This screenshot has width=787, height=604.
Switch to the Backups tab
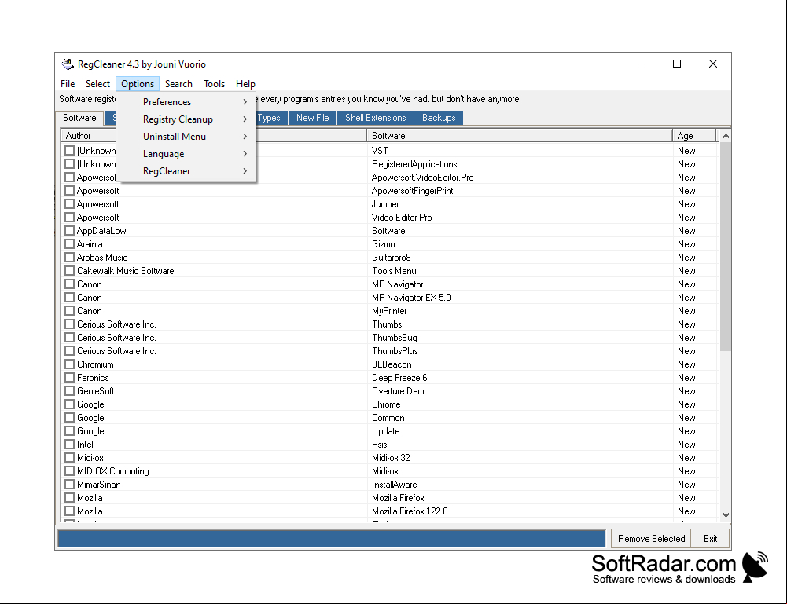point(439,118)
